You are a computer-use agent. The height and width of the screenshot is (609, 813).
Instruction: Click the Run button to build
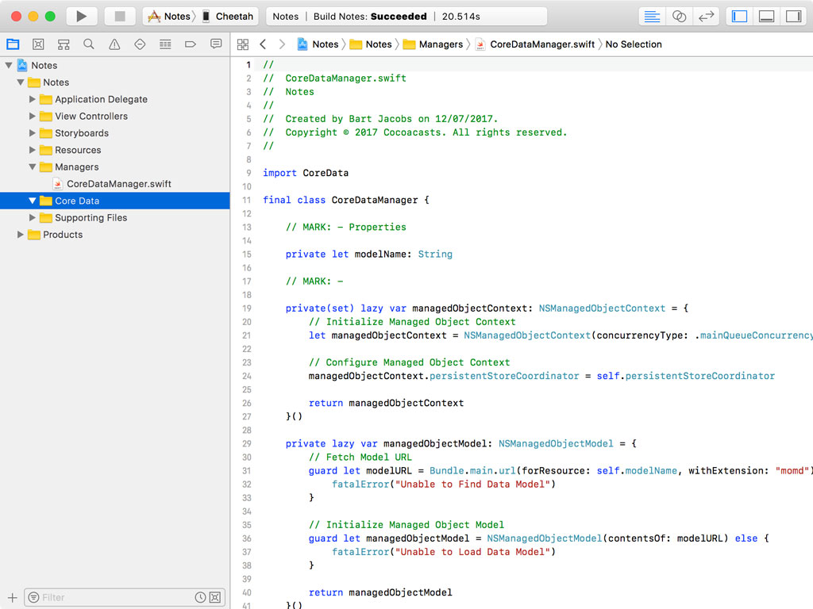(x=81, y=16)
